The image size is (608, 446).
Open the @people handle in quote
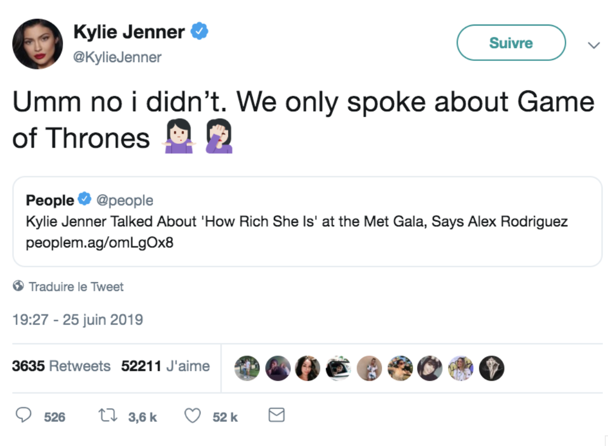(x=124, y=200)
